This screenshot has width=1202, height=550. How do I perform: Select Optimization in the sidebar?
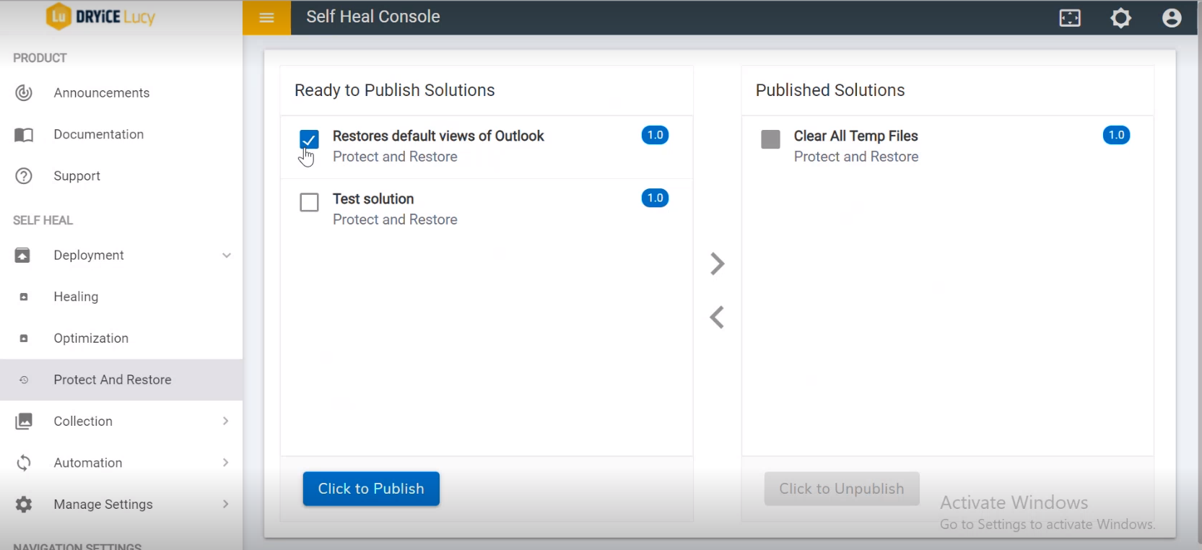pyautogui.click(x=91, y=339)
